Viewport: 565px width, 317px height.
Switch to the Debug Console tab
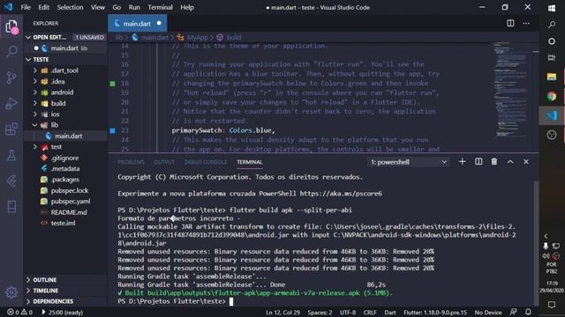point(206,162)
